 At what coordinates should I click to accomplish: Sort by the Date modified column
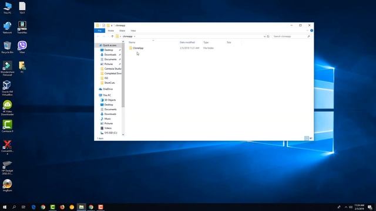[187, 42]
